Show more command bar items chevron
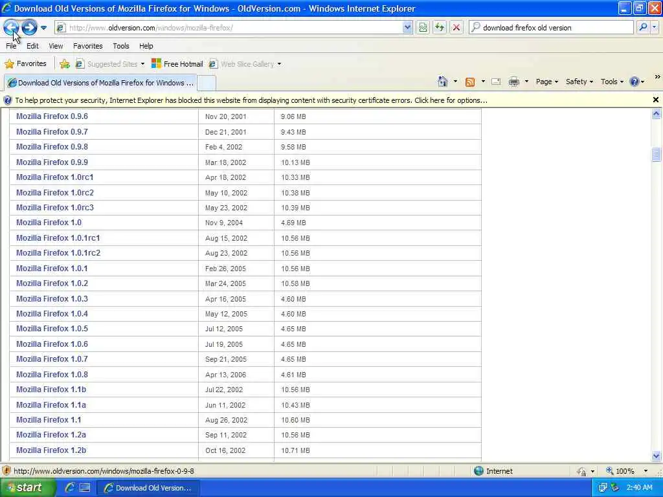This screenshot has height=497, width=663. (x=657, y=77)
